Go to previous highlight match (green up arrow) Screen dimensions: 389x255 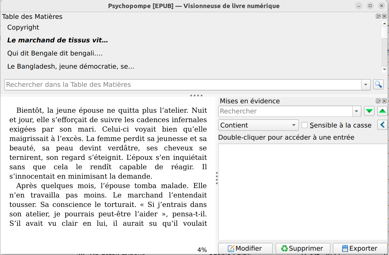[x=383, y=111]
